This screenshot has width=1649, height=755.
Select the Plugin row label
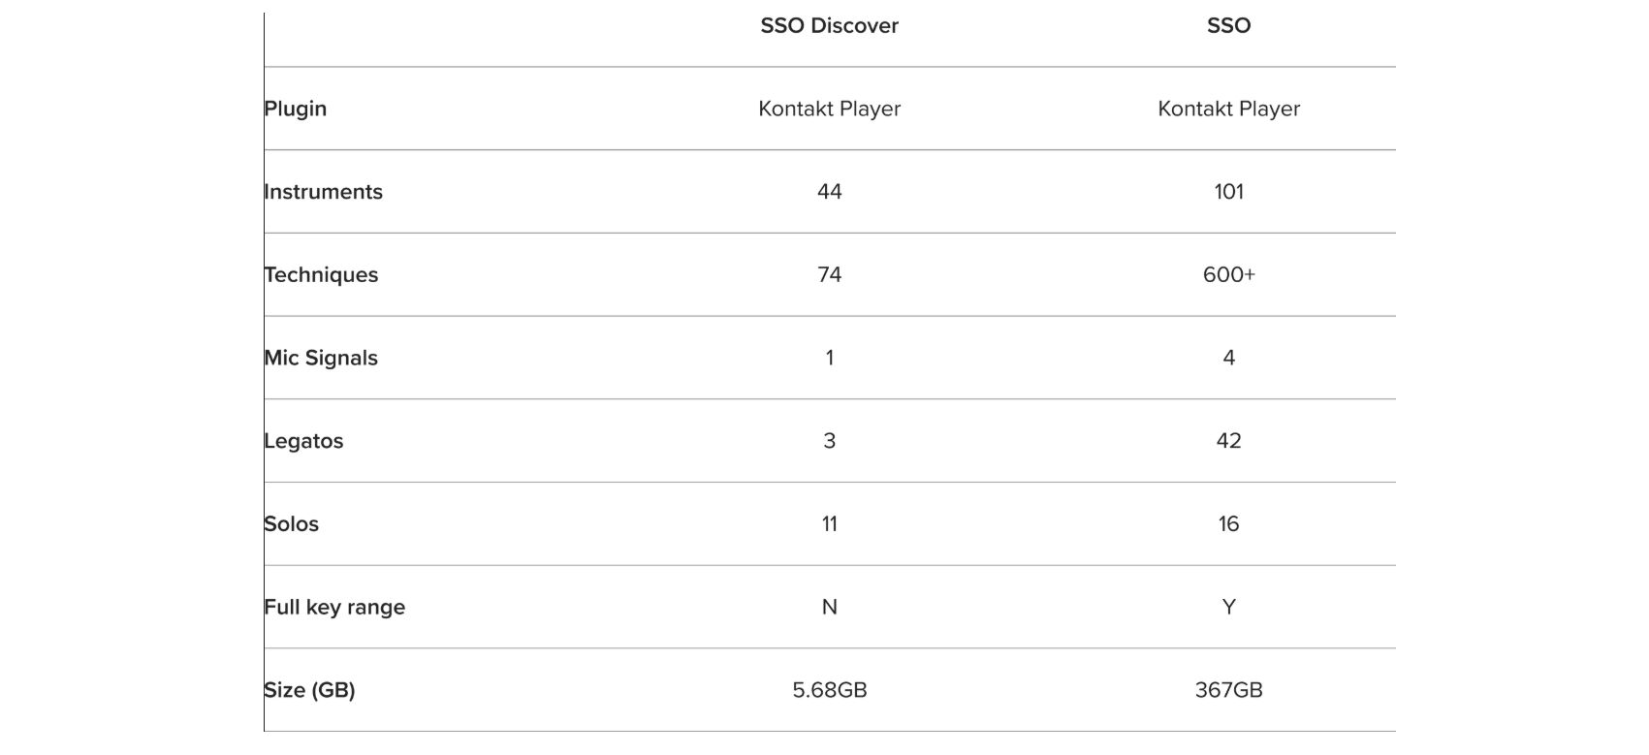pyautogui.click(x=296, y=109)
